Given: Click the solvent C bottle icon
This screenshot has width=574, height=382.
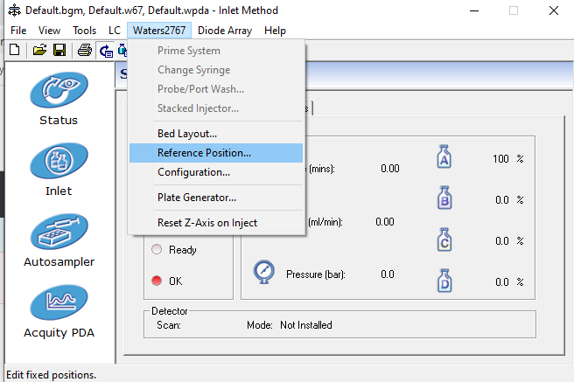Looking at the screenshot, I should tap(444, 240).
